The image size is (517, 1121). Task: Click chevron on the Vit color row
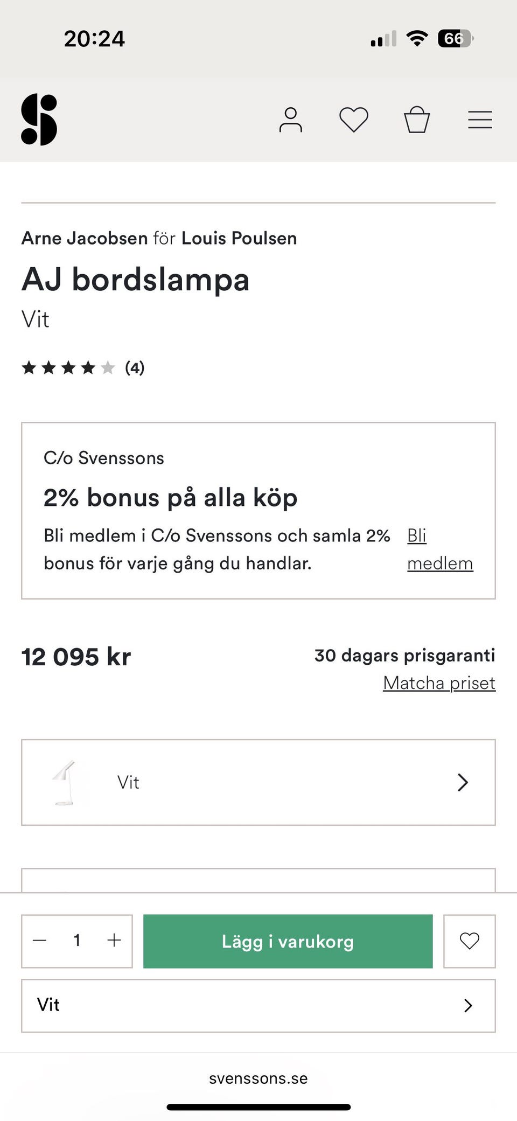463,782
